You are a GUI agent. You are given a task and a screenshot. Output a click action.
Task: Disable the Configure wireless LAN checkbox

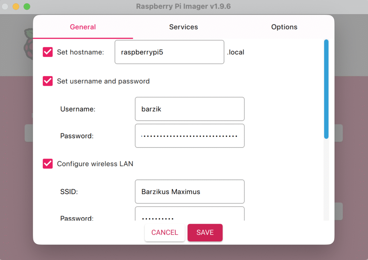coord(48,164)
